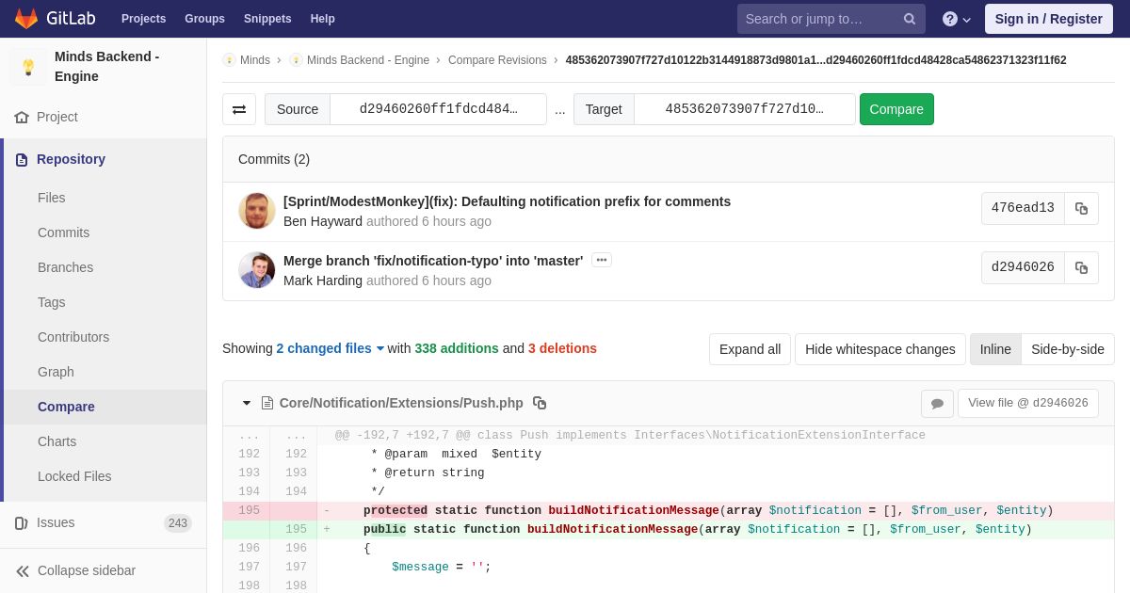Click Sign in / Register
The width and height of the screenshot is (1130, 593).
1048,19
